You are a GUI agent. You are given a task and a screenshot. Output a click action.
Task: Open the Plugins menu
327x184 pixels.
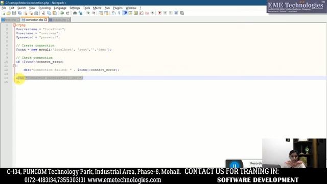[x=118, y=8]
